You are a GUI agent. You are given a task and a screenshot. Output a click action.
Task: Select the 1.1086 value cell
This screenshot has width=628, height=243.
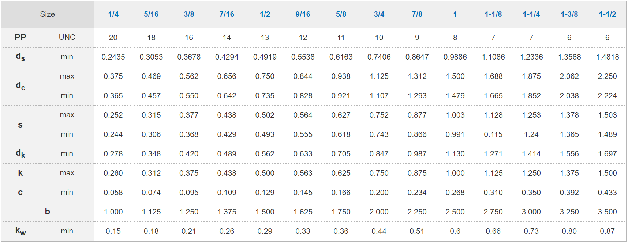(493, 57)
